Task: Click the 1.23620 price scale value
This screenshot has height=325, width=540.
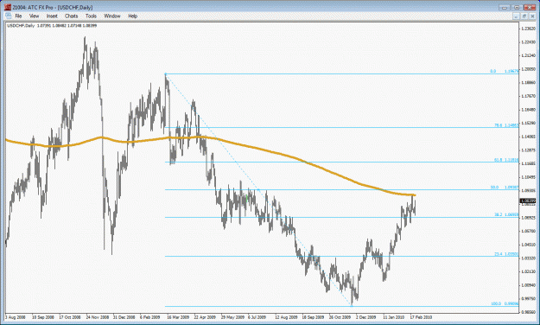Action: pyautogui.click(x=528, y=29)
